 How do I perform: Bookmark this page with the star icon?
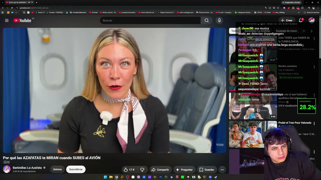(278, 8)
